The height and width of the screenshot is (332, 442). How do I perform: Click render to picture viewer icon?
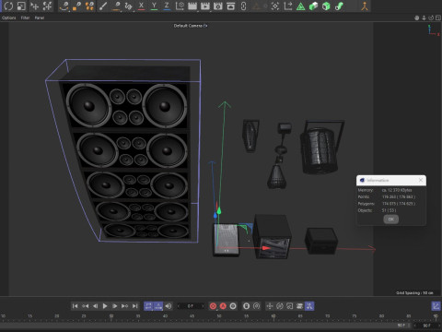coord(204,6)
